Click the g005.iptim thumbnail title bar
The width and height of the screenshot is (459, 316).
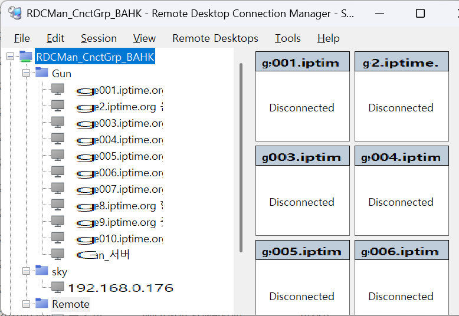click(x=303, y=250)
